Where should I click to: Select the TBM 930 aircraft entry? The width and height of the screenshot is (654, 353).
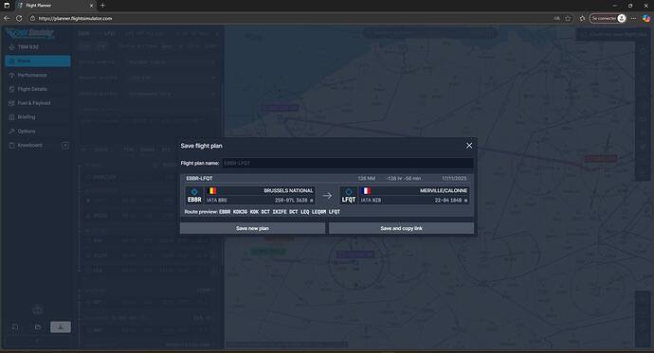[x=28, y=47]
